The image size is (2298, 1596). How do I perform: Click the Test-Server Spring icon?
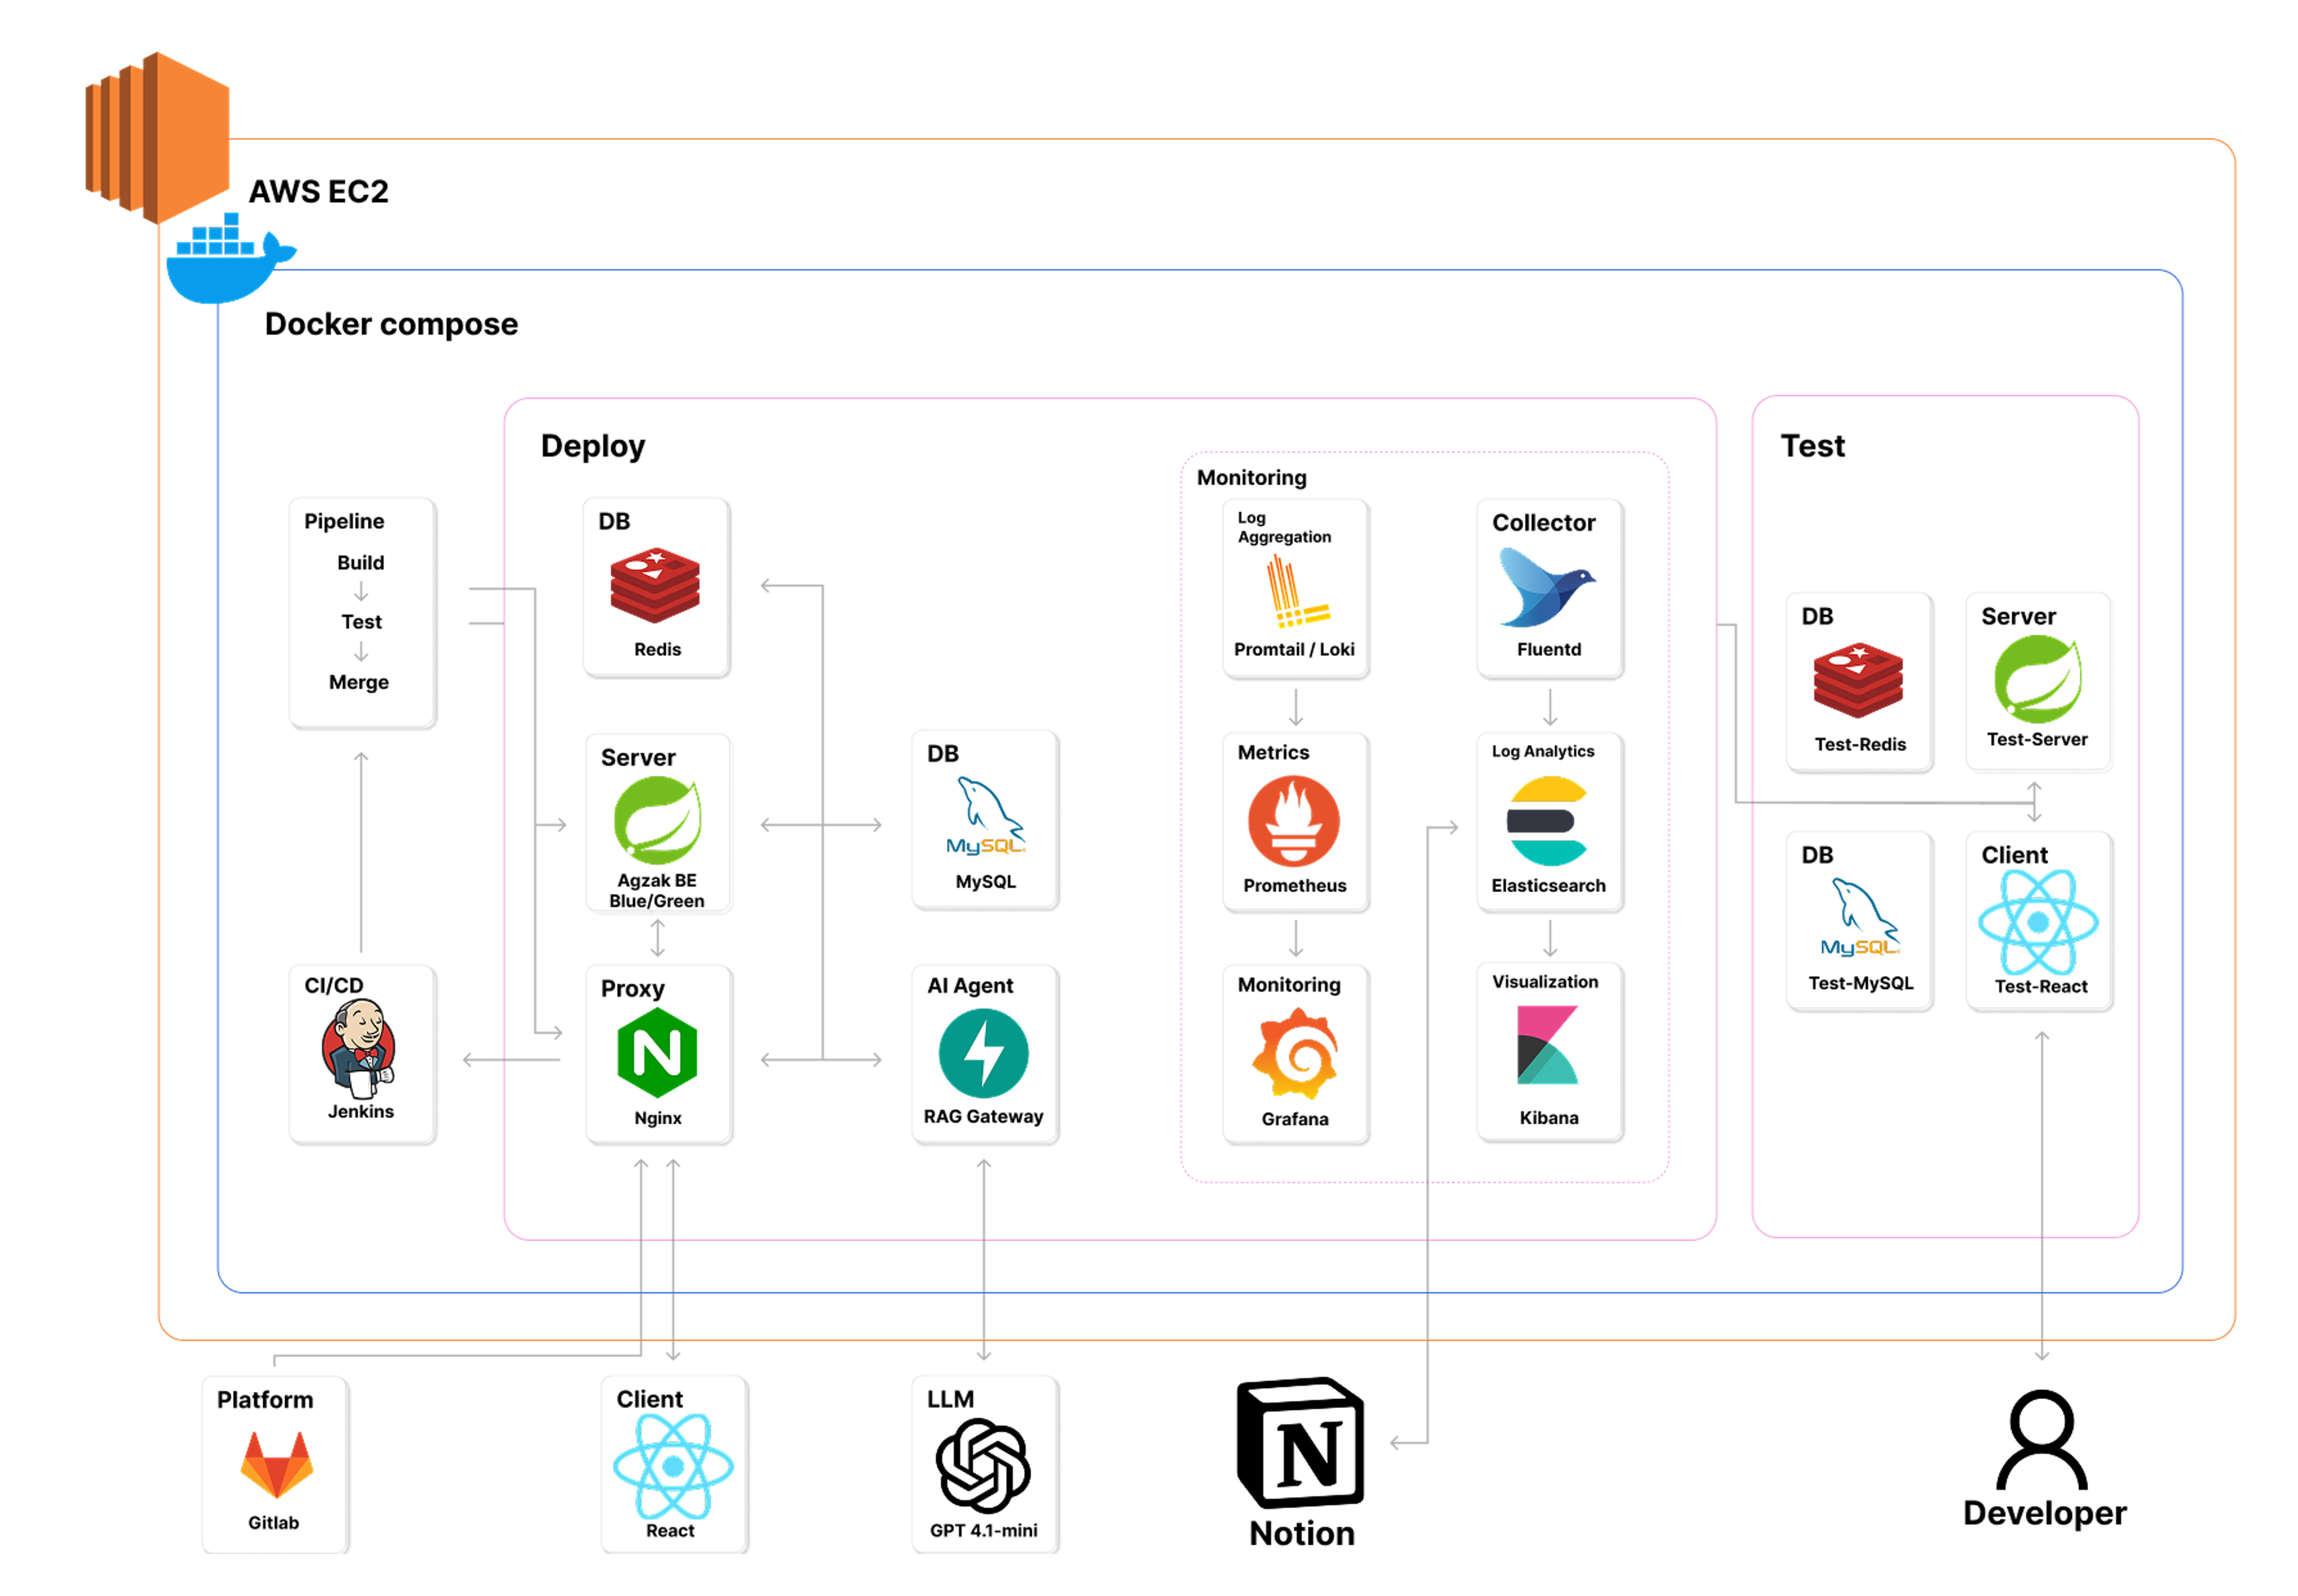tap(2037, 679)
